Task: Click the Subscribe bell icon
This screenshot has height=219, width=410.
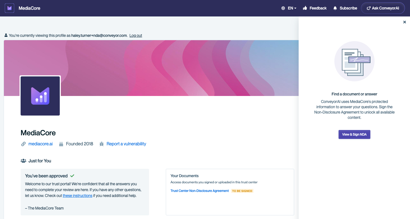Action: (335, 8)
